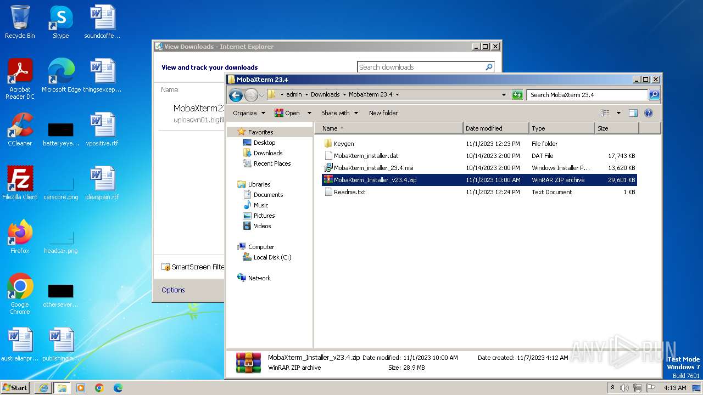Open Music library in navigation pane
This screenshot has height=395, width=703.
[x=261, y=205]
